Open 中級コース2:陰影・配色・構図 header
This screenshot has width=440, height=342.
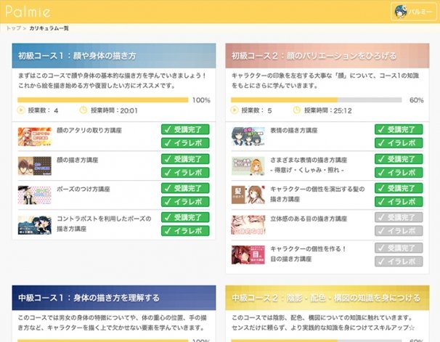point(327,298)
